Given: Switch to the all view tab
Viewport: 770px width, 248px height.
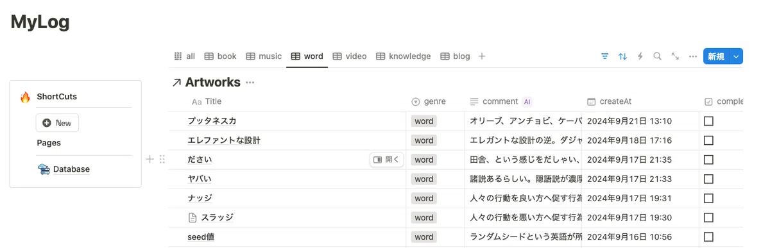Looking at the screenshot, I should pyautogui.click(x=185, y=56).
